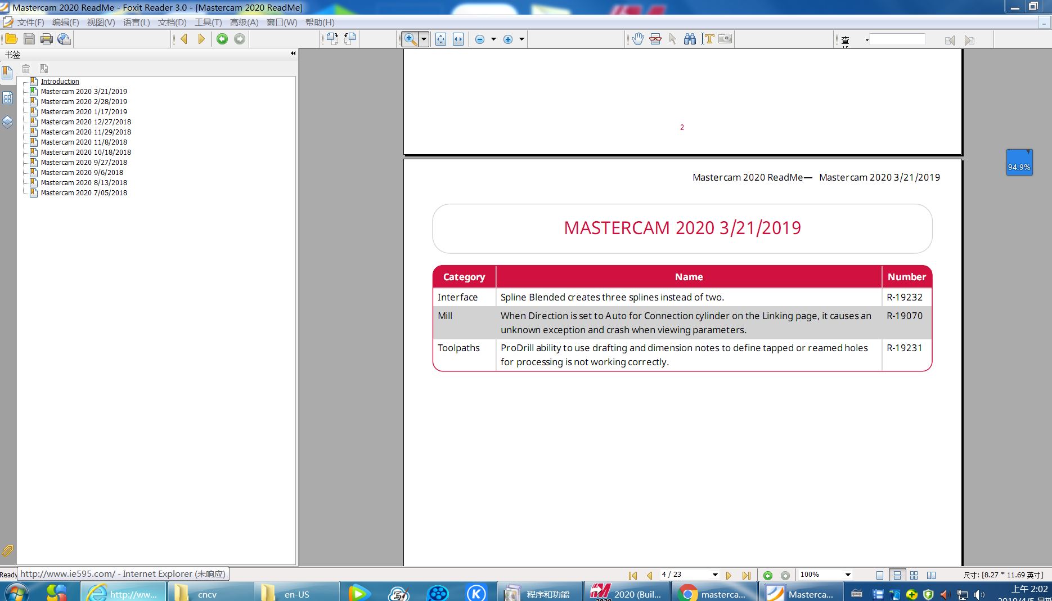Click the gray Next View toolbar button
This screenshot has height=601, width=1052.
[240, 39]
